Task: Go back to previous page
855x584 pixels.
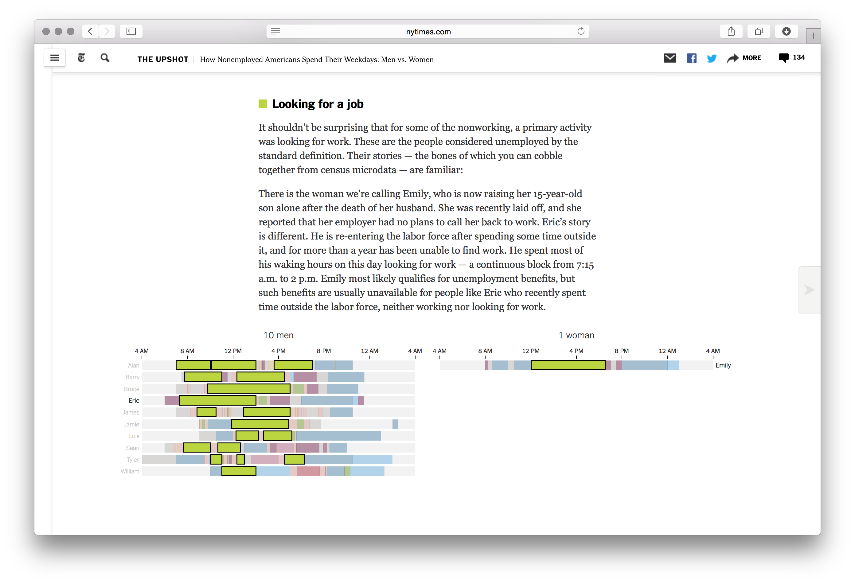Action: pos(91,31)
